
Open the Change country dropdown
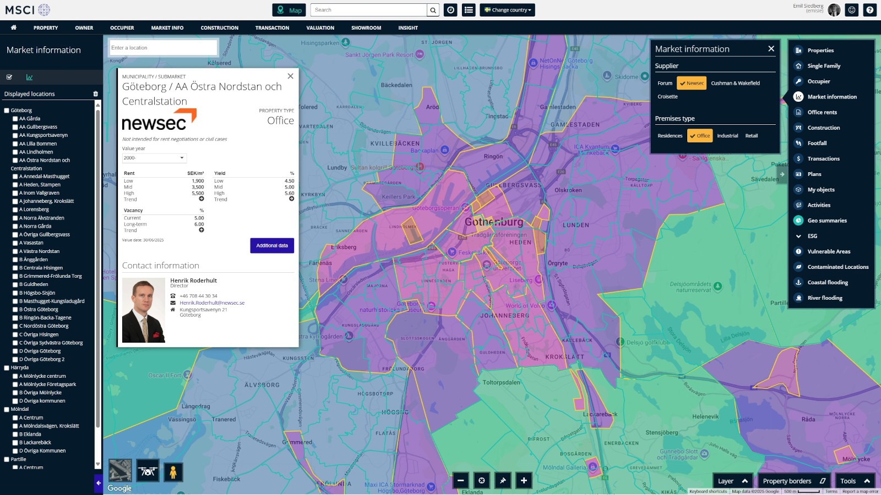click(x=507, y=10)
